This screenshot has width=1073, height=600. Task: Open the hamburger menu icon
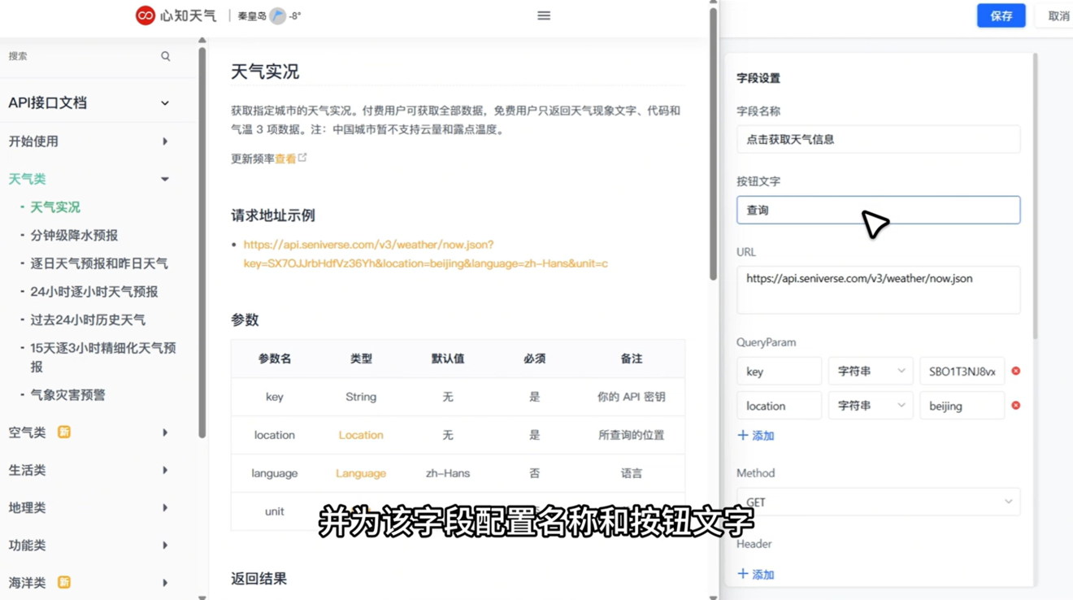(x=544, y=15)
